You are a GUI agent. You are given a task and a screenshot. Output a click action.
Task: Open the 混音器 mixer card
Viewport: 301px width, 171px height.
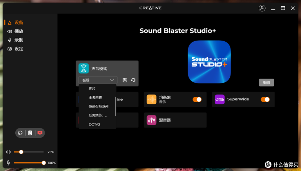pos(175,120)
